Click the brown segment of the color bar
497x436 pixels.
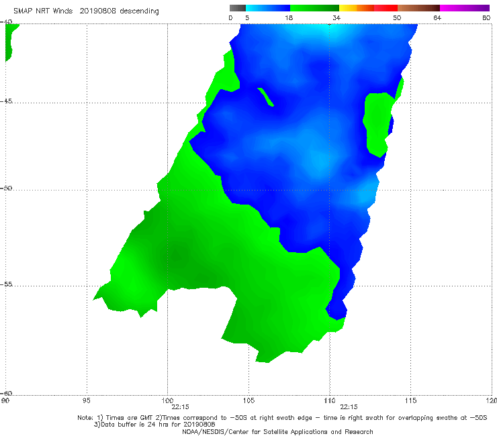[x=418, y=8]
